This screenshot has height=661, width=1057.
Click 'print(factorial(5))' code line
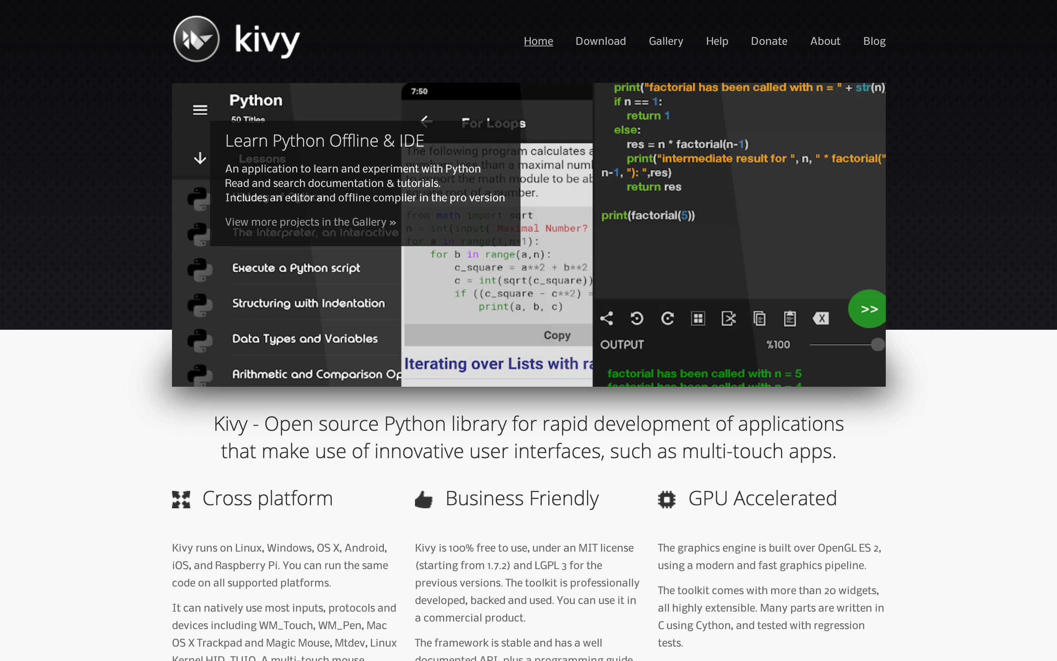pyautogui.click(x=648, y=215)
